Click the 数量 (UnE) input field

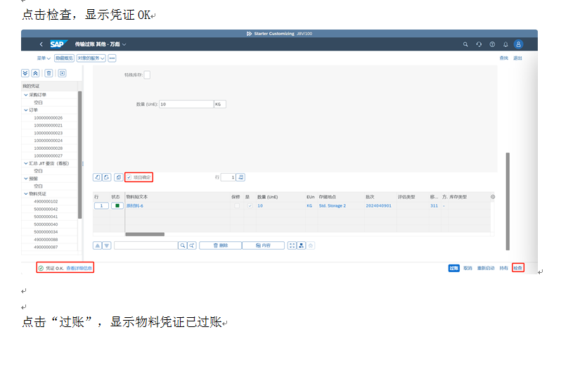tap(186, 104)
